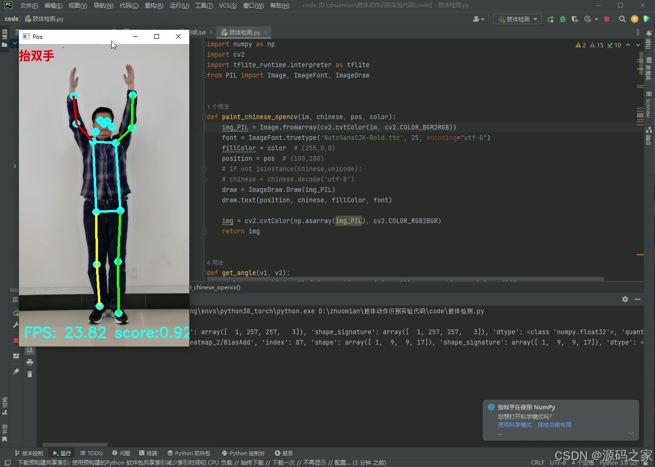This screenshot has height=467, width=655.
Task: Jump to previous highlighted error arrow
Action: pos(628,45)
